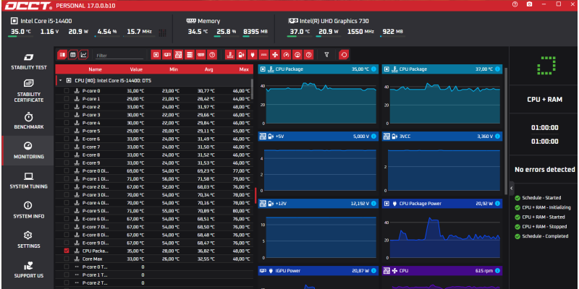Click the Support Us sidebar item
579x289 pixels.
pos(29,269)
